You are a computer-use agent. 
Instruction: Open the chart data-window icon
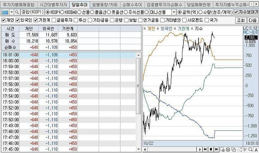(x=223, y=149)
